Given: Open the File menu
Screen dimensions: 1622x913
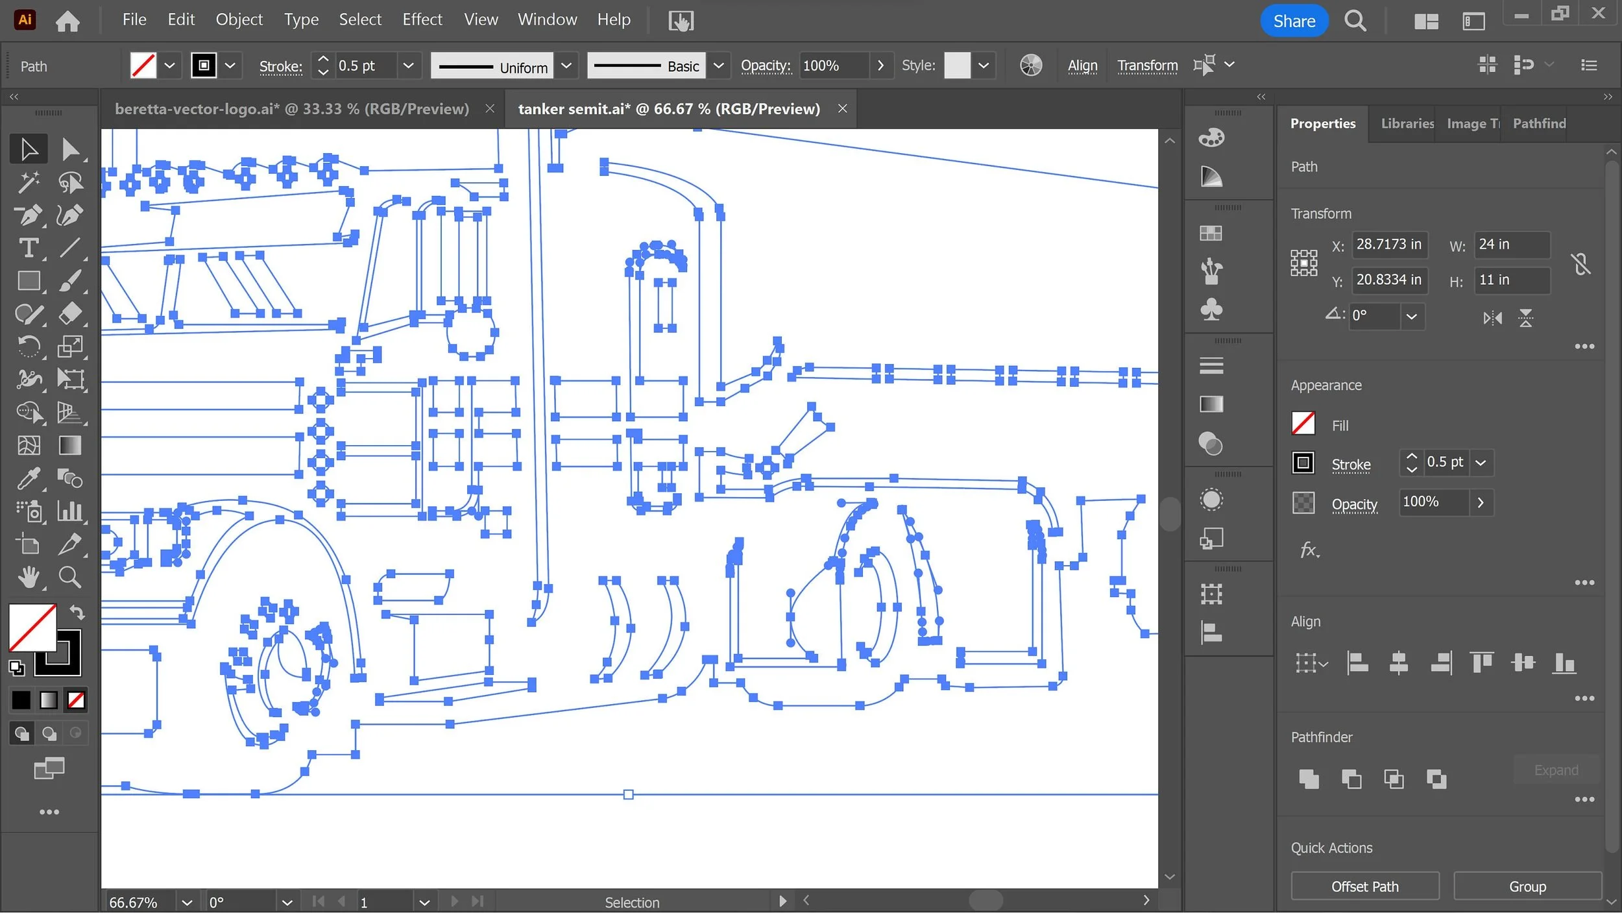Looking at the screenshot, I should (x=134, y=19).
